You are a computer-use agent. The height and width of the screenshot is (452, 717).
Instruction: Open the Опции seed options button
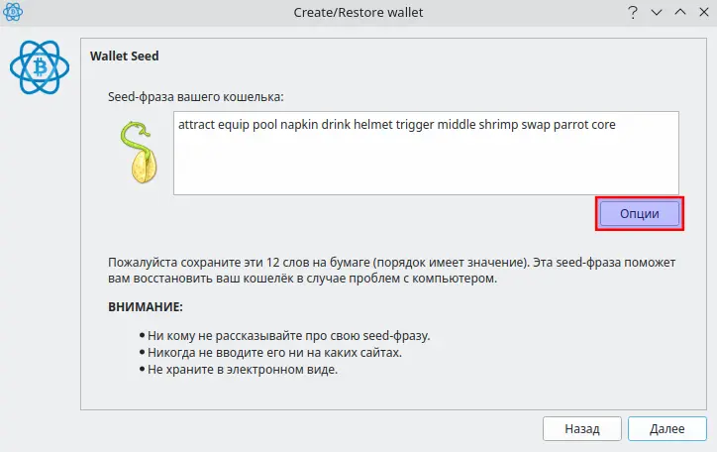[x=640, y=214]
